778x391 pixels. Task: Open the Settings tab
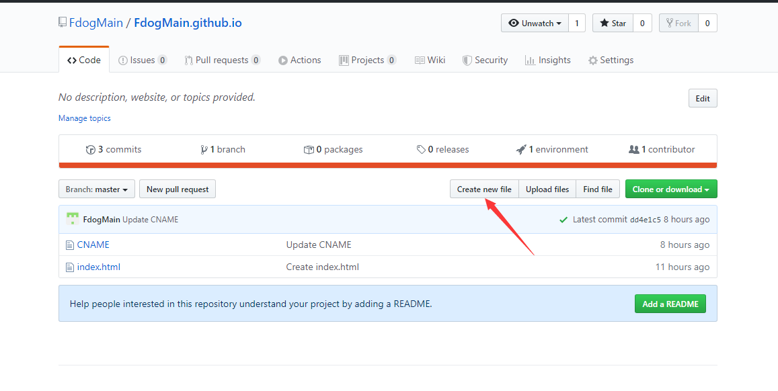[611, 60]
